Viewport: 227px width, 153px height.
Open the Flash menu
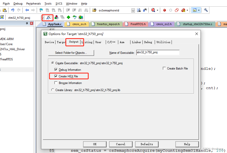[6, 4]
